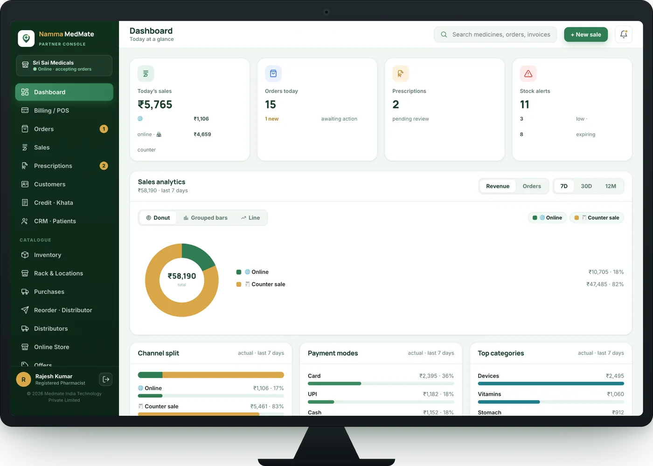Click the Billing / POS card icon
Screen dimensions: 653x466
25,110
